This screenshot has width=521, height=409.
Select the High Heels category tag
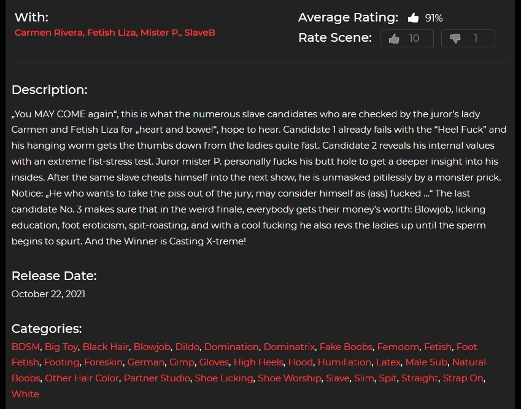click(258, 362)
